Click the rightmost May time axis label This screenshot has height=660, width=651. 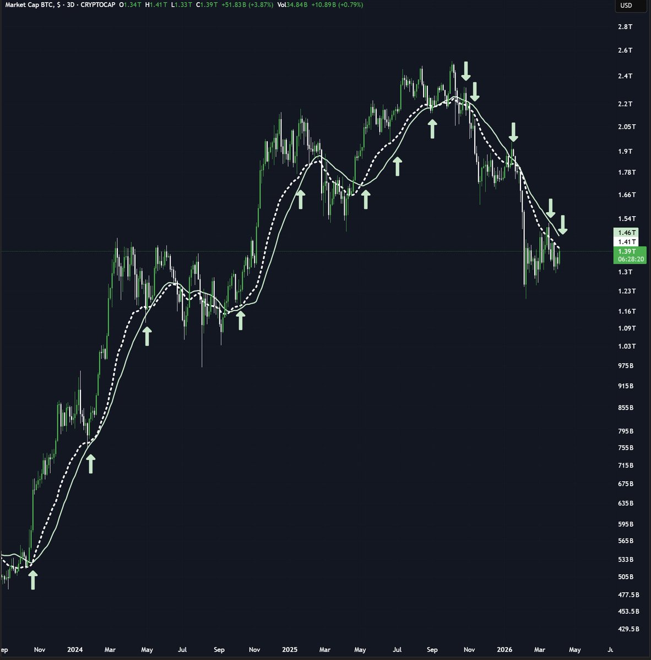pyautogui.click(x=575, y=650)
